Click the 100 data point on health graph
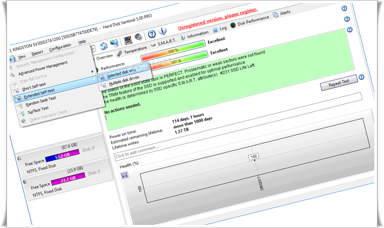The image size is (384, 228). pos(254,160)
